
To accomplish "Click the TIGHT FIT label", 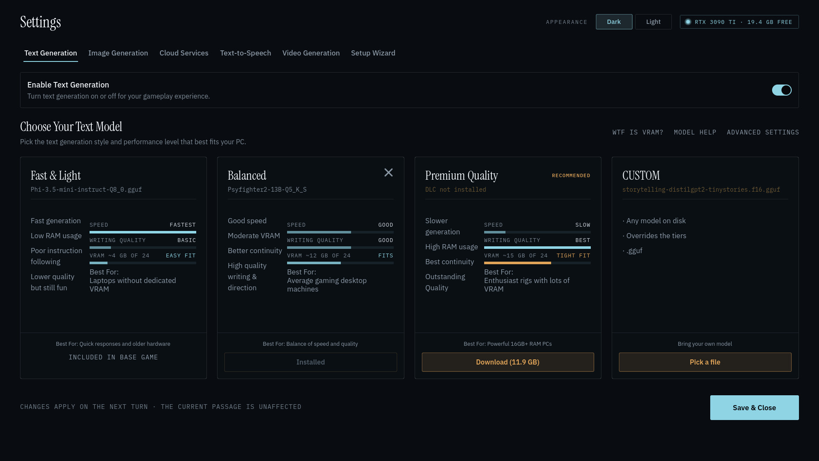I will (573, 256).
